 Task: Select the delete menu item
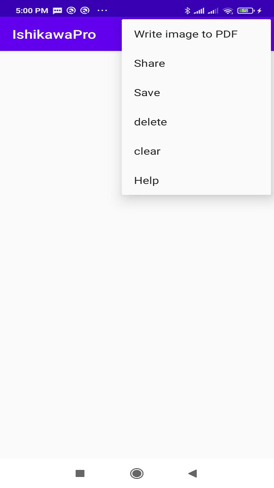tap(196, 122)
